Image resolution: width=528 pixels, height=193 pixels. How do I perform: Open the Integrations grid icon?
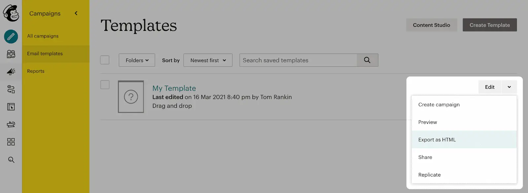click(11, 142)
